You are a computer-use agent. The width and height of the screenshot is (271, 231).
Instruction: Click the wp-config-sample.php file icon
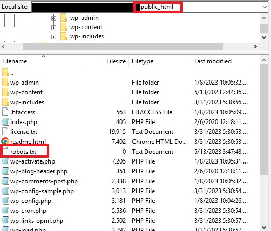coord(5,191)
